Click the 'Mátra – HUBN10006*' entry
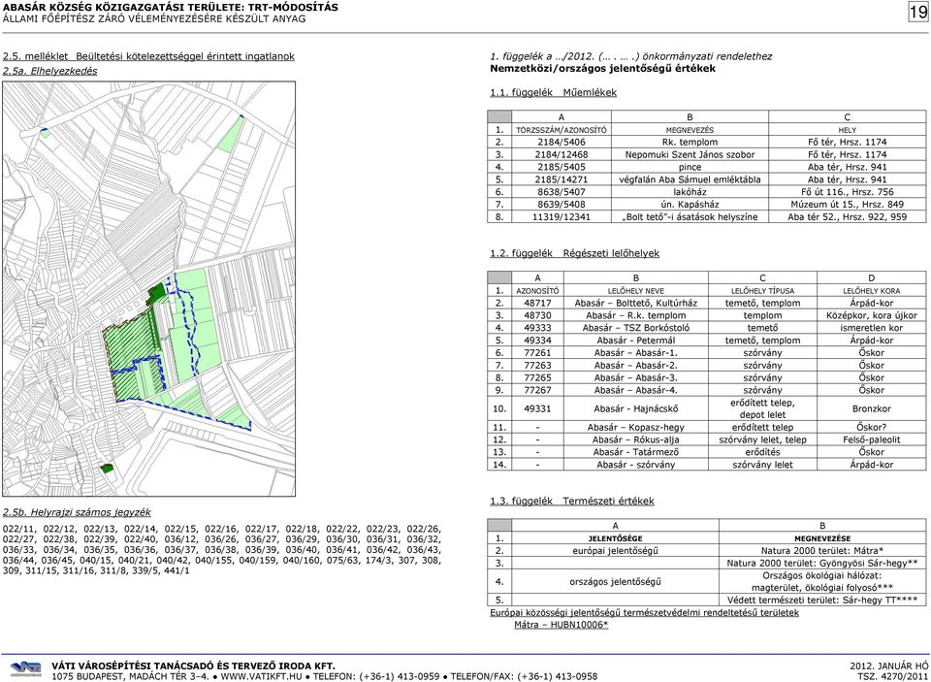This screenshot has height=682, width=931. click(562, 625)
